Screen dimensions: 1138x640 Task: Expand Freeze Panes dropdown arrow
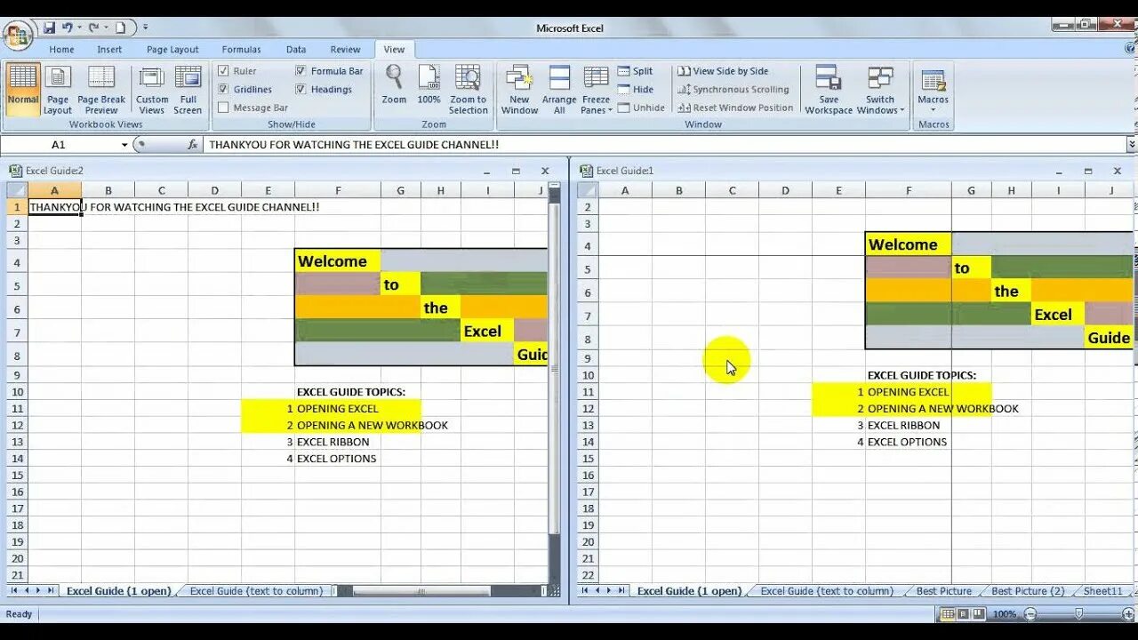(x=610, y=111)
